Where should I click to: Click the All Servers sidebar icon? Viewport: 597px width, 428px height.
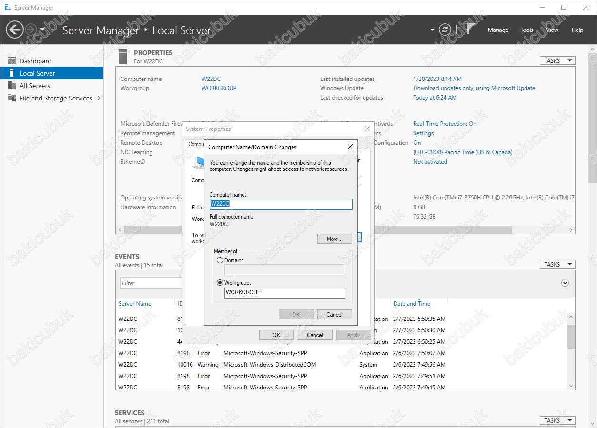click(12, 86)
